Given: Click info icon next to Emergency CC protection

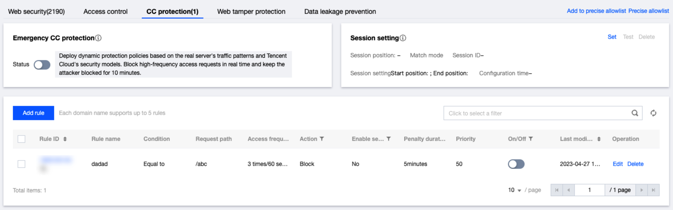Looking at the screenshot, I should pyautogui.click(x=98, y=38).
